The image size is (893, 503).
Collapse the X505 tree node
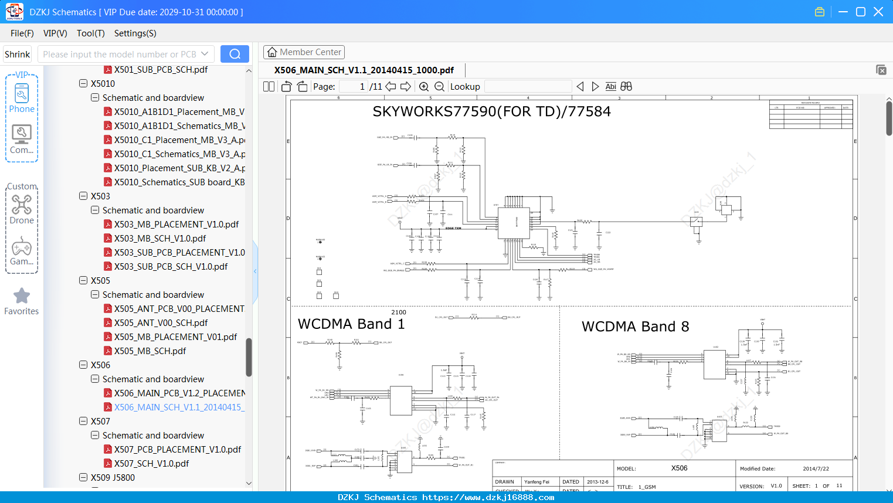click(83, 281)
